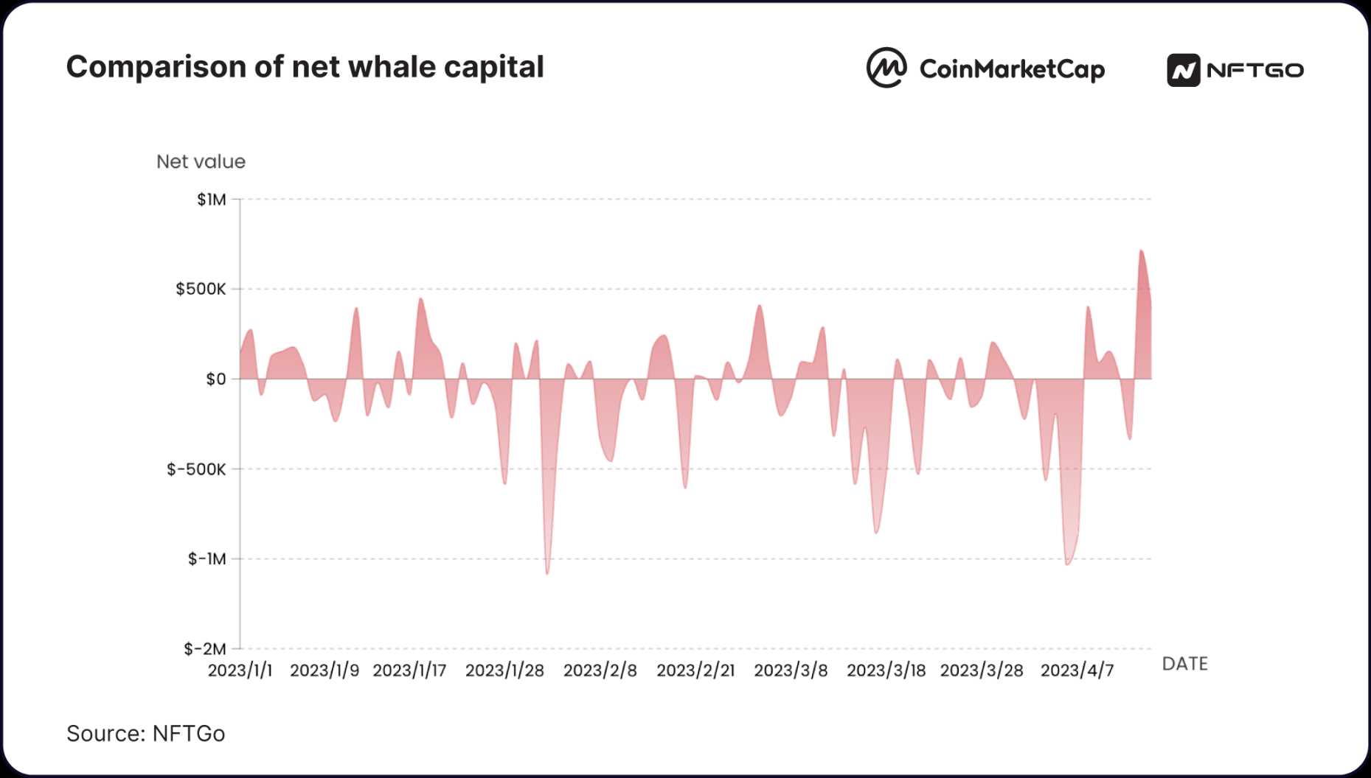1371x778 pixels.
Task: Click the CoinMarketCap logo icon
Action: [x=886, y=68]
